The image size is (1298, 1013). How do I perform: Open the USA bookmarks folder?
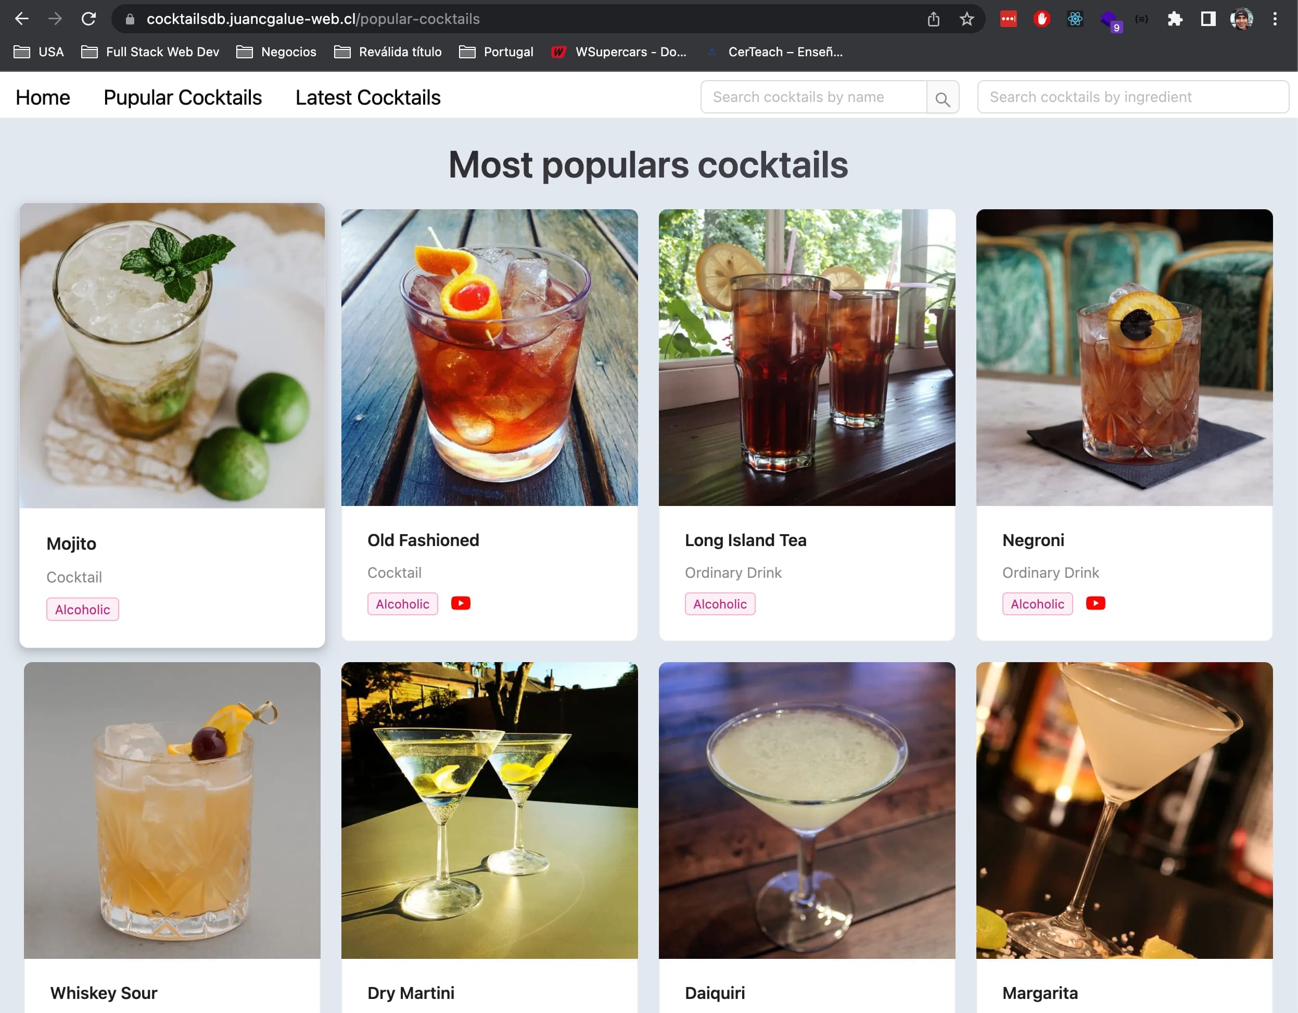[39, 52]
